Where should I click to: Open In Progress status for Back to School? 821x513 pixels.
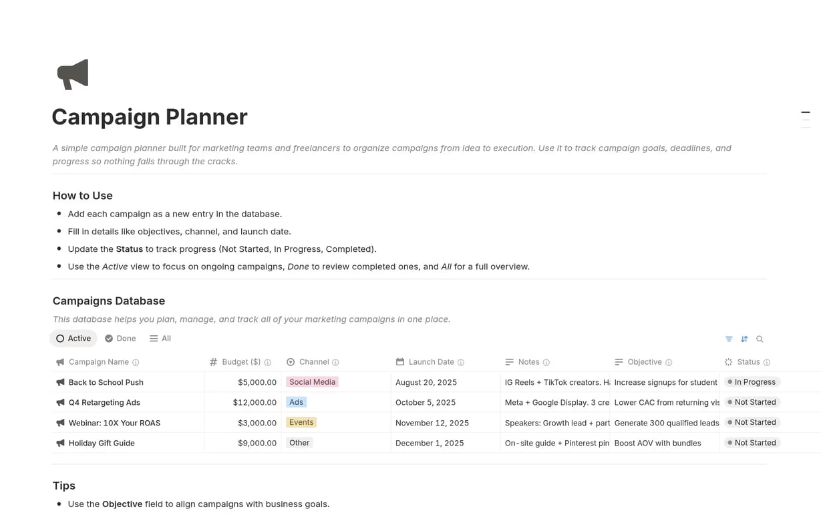[x=752, y=382]
